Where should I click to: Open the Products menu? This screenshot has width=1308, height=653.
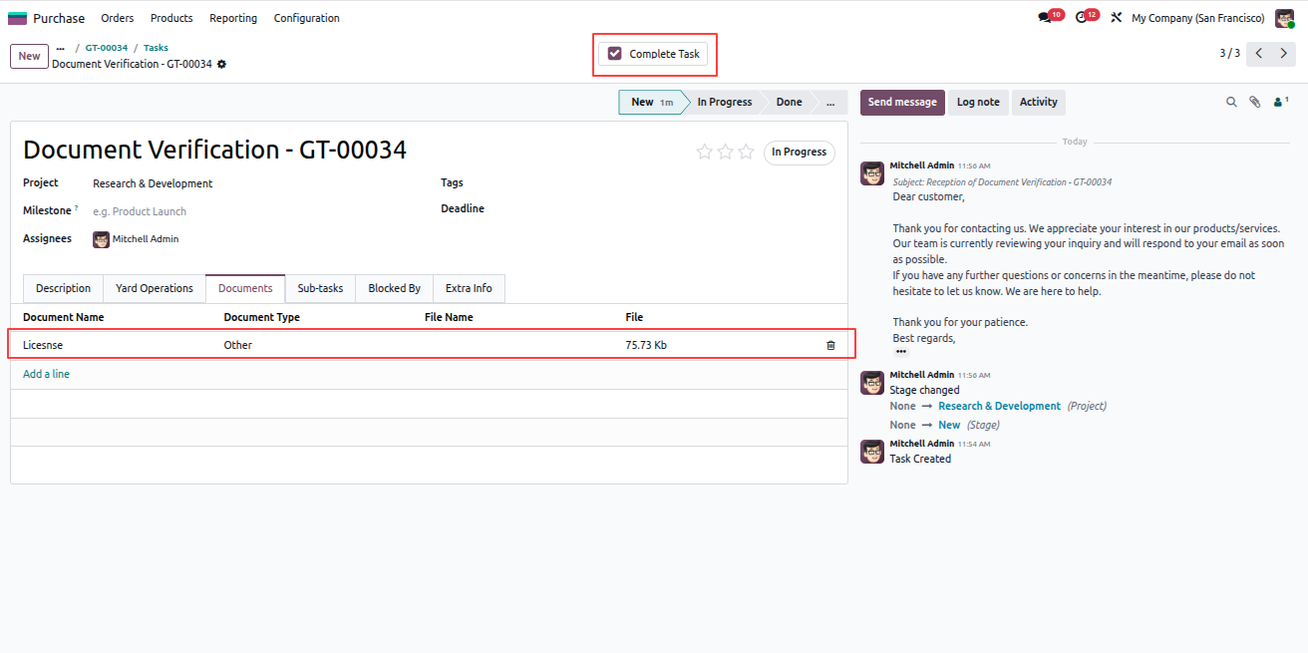(171, 18)
